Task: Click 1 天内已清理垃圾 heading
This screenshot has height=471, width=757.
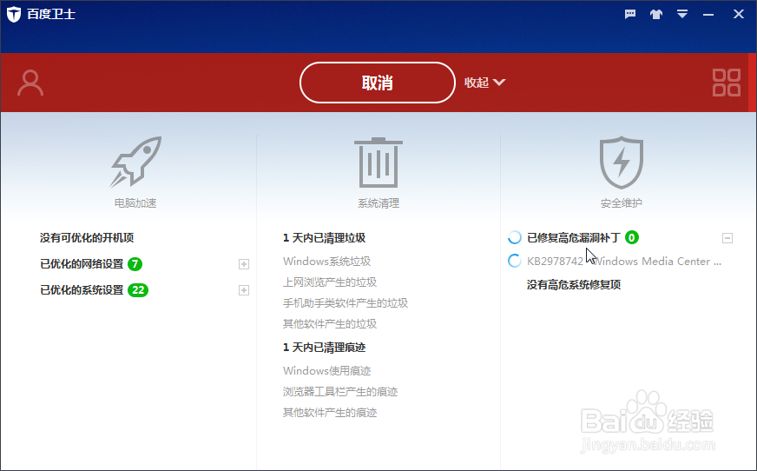Action: [x=325, y=238]
